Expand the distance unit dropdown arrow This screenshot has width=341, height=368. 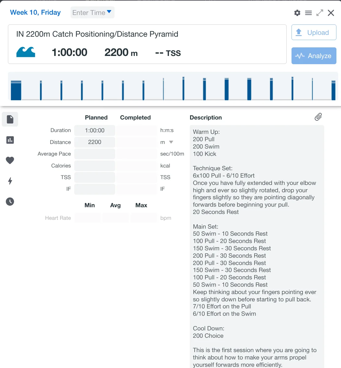pyautogui.click(x=171, y=142)
